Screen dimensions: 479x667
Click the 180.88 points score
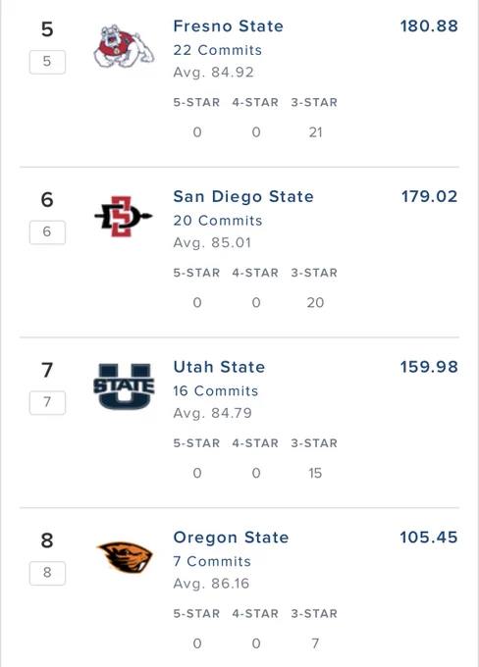pyautogui.click(x=429, y=26)
